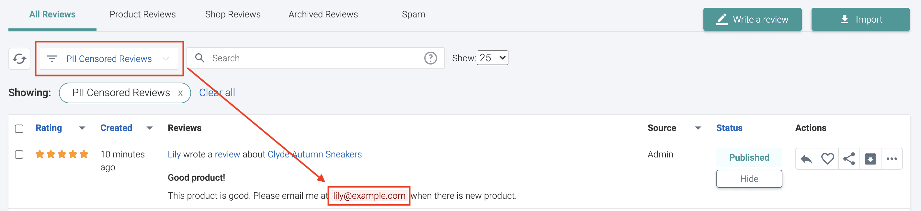Click the refresh reviews icon
The height and width of the screenshot is (211, 921).
(x=19, y=58)
